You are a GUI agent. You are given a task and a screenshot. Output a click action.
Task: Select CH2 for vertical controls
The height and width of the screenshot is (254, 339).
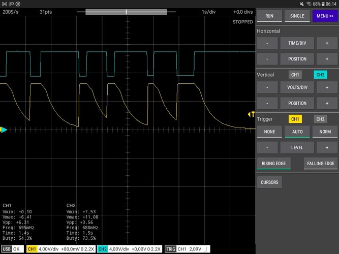tap(320, 75)
